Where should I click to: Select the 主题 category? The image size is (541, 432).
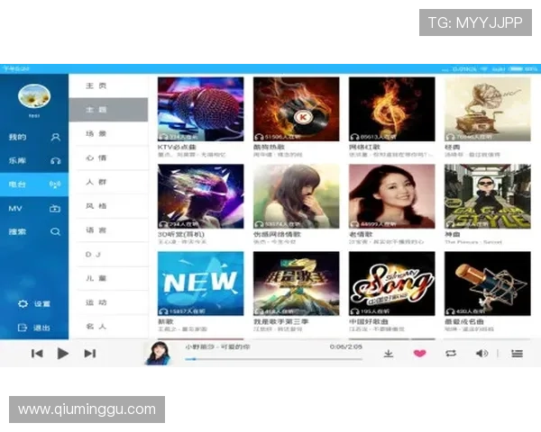(x=109, y=110)
